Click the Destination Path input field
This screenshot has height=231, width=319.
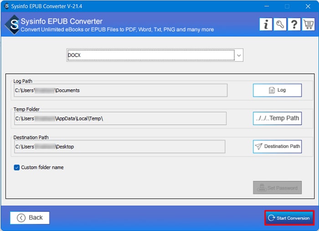[120, 146]
